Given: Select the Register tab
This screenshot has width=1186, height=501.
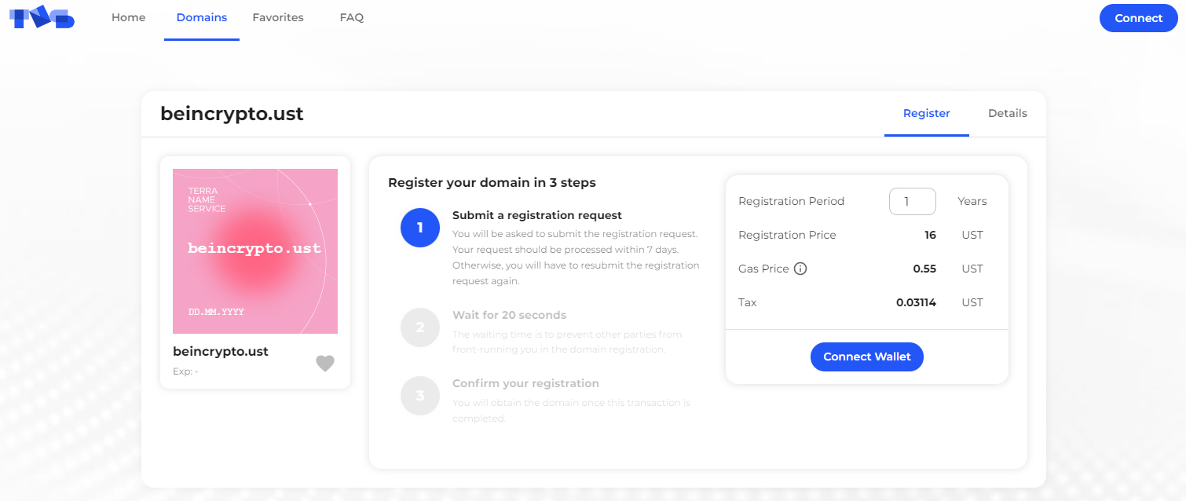Looking at the screenshot, I should [927, 113].
